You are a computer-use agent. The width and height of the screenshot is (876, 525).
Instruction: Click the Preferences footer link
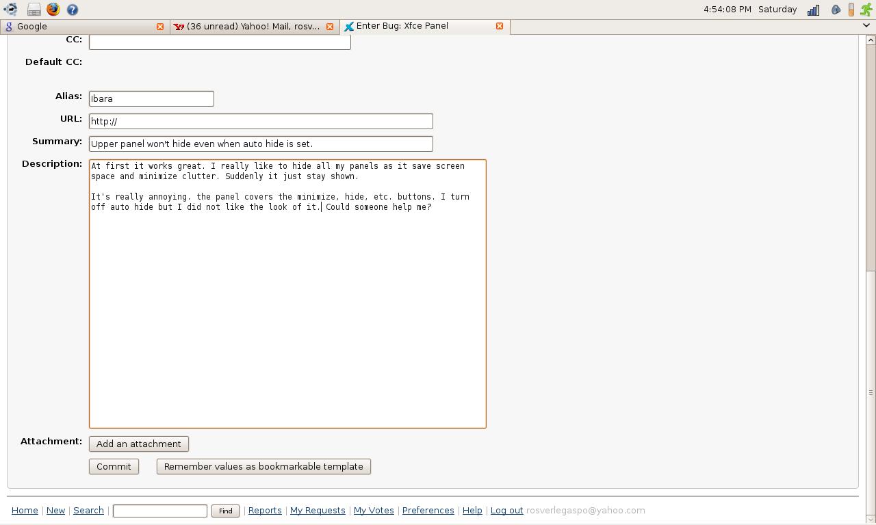pos(428,510)
